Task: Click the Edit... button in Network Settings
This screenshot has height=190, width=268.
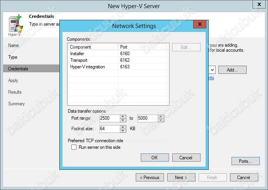Action: pyautogui.click(x=186, y=47)
